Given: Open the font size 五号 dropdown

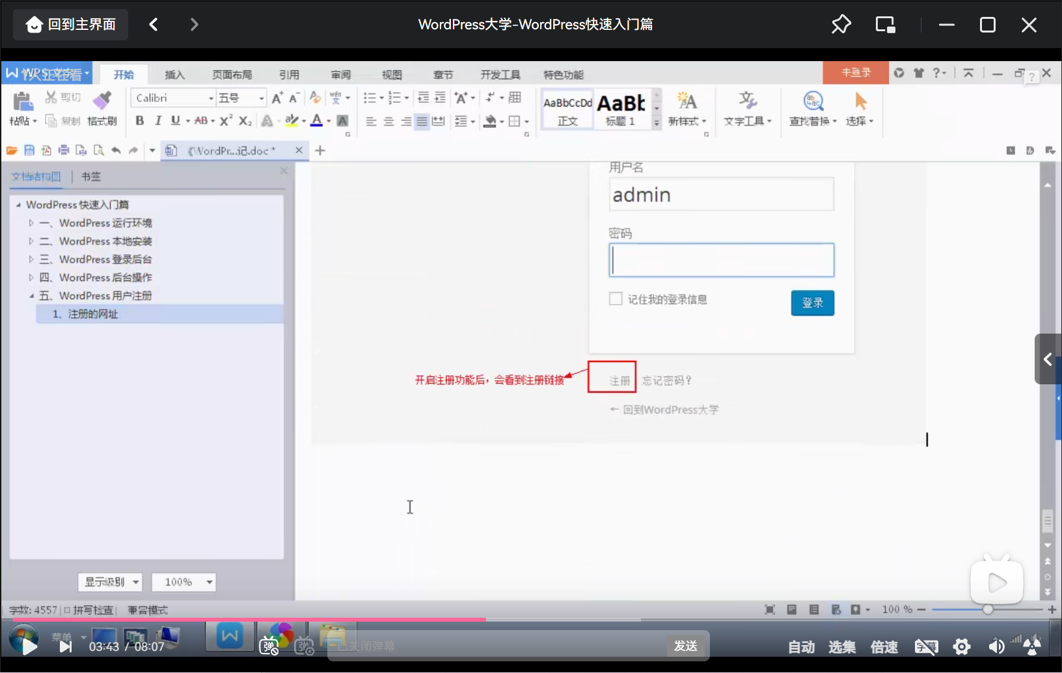Looking at the screenshot, I should coord(262,98).
